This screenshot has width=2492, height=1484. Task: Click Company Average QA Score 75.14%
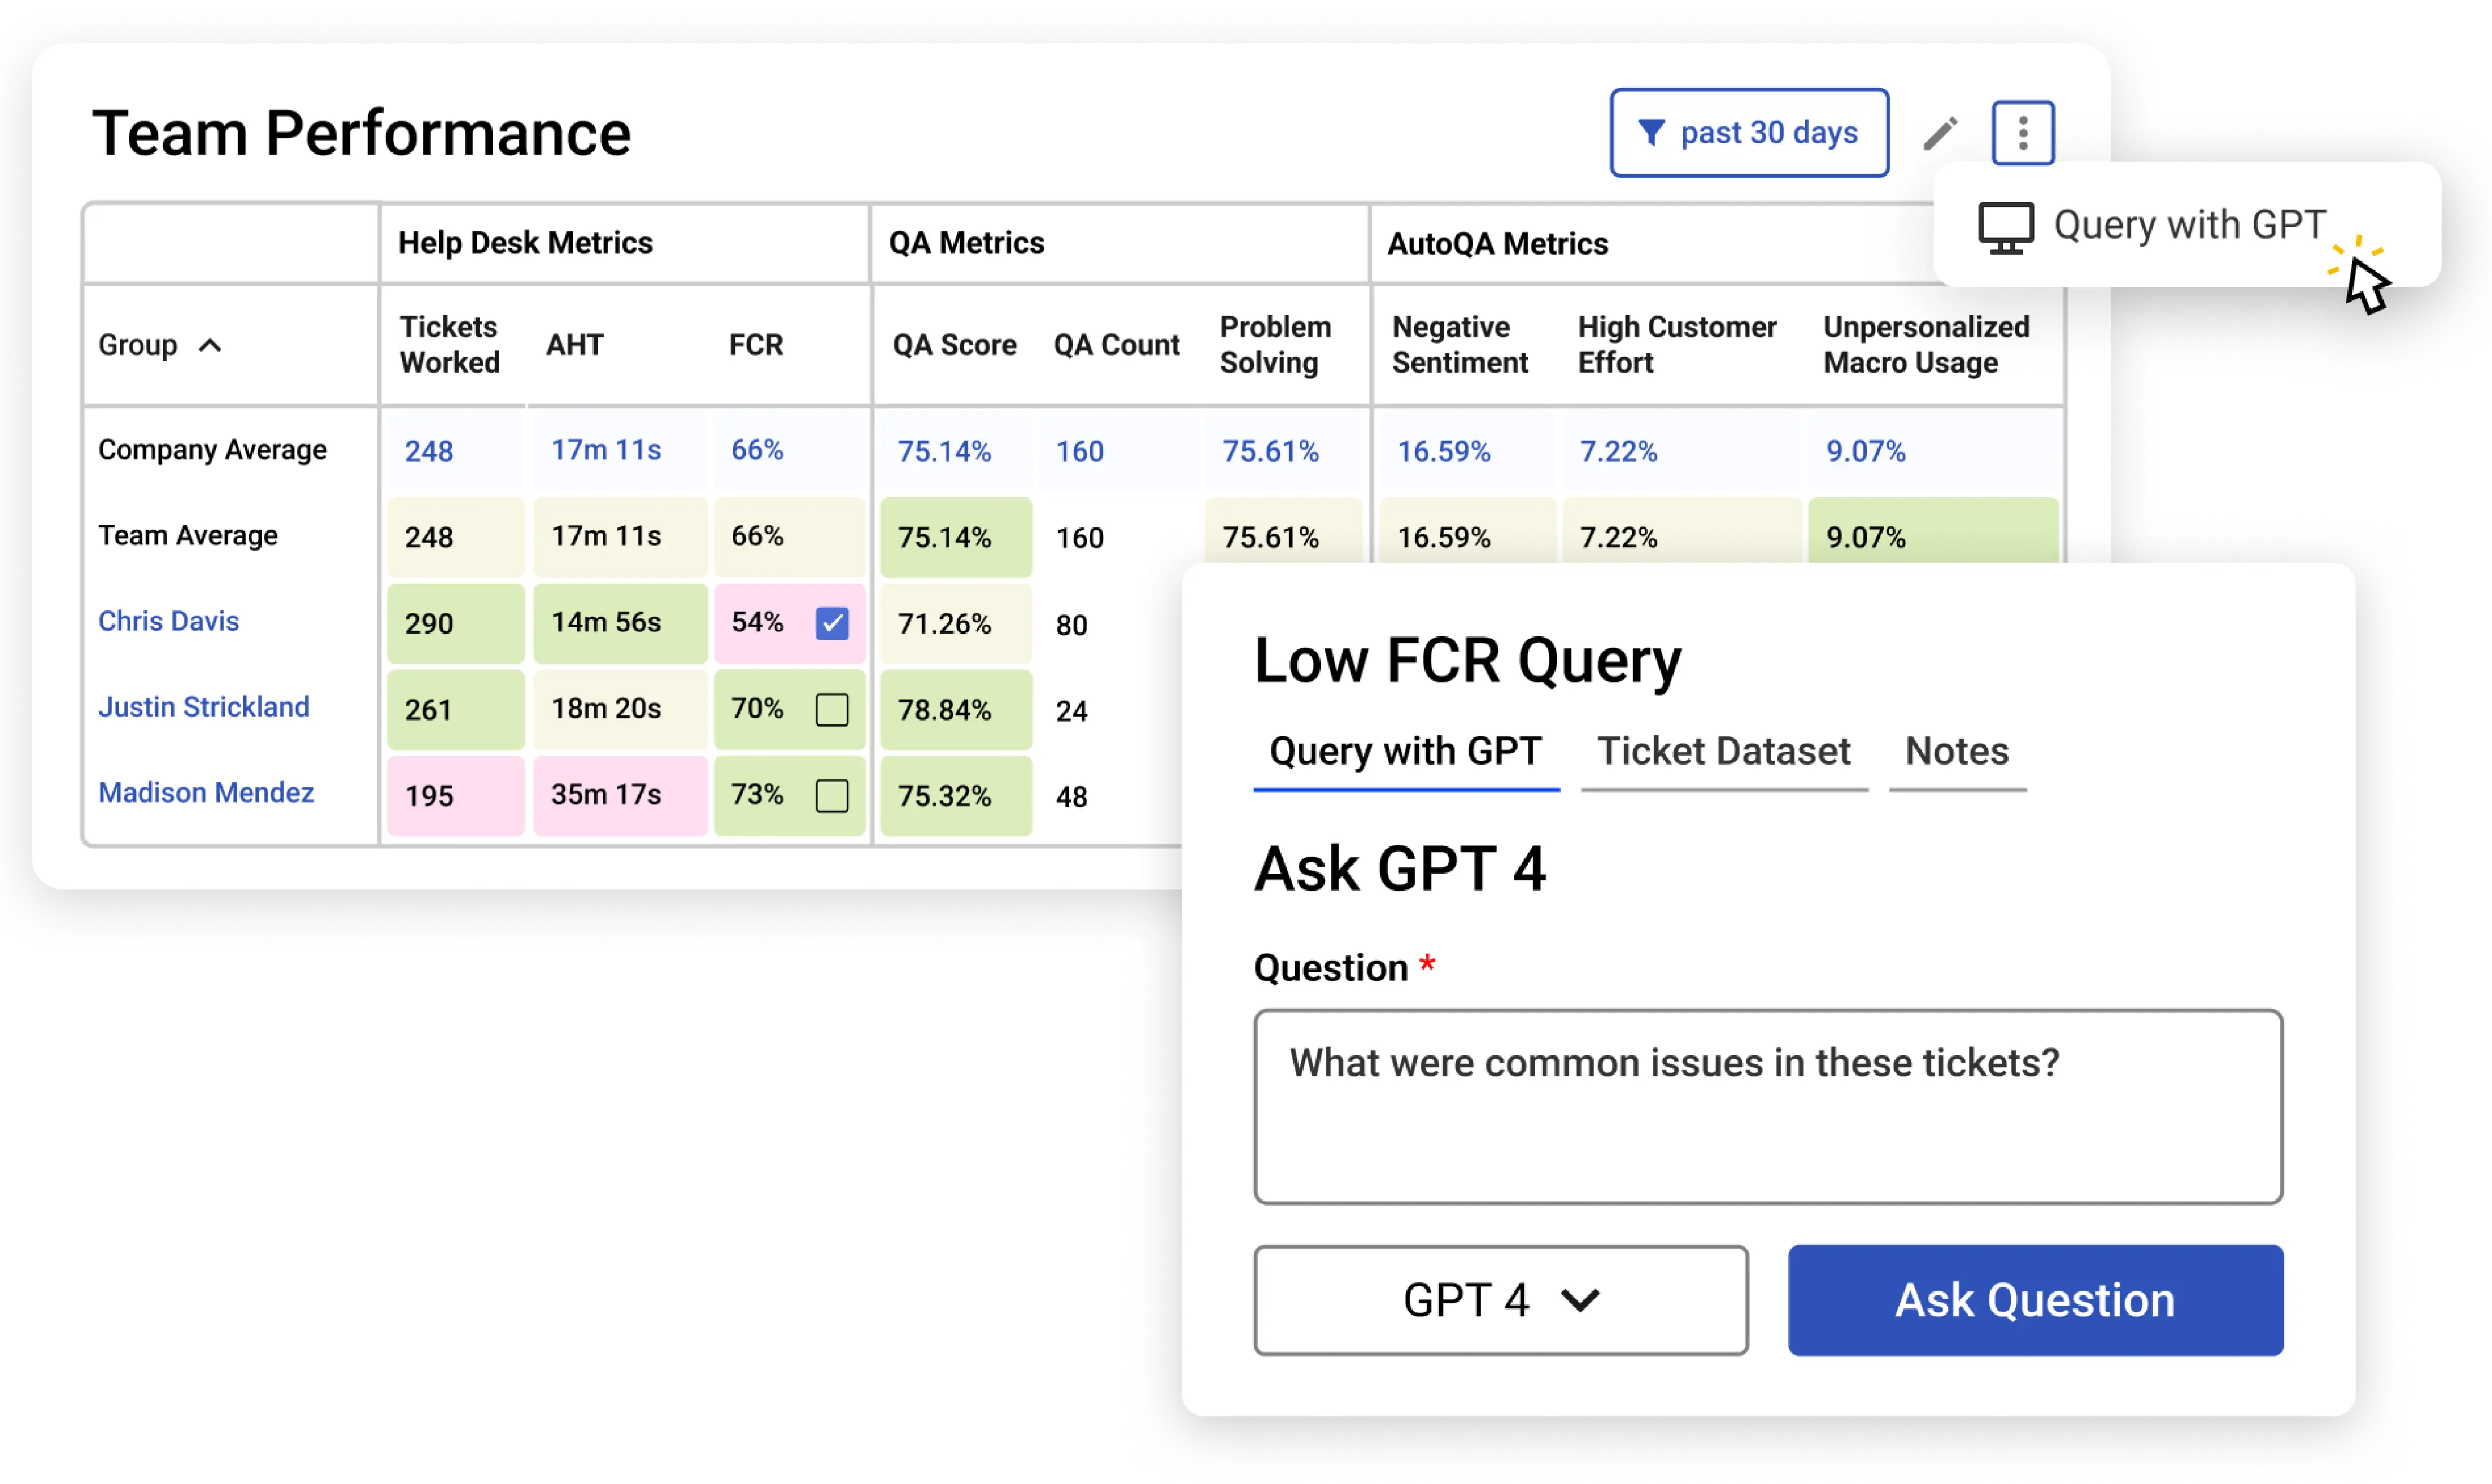tap(944, 451)
